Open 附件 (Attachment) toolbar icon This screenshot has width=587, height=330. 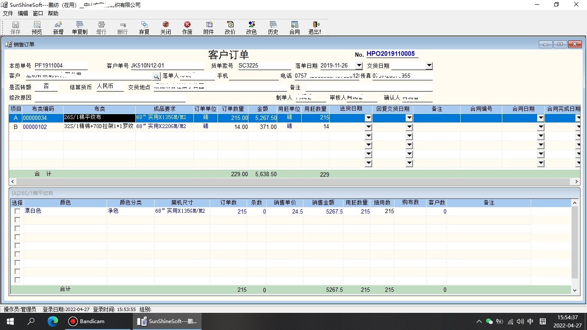point(208,28)
